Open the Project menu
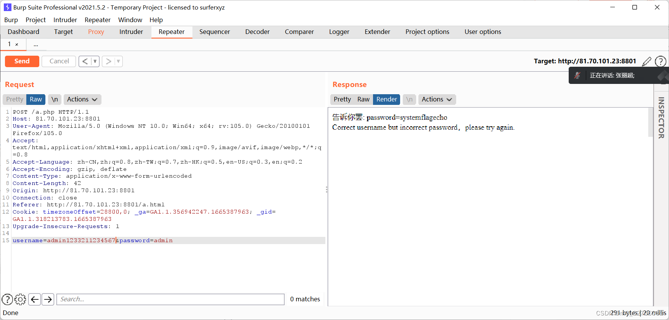The width and height of the screenshot is (669, 320). point(35,20)
